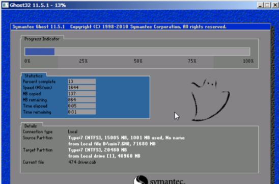Click the 50% progress marker label
This screenshot has height=184, width=279.
pos(138,61)
